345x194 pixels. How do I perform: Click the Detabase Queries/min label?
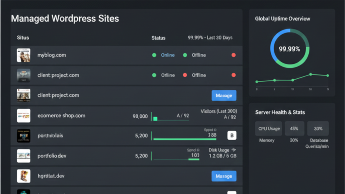[x=317, y=143]
